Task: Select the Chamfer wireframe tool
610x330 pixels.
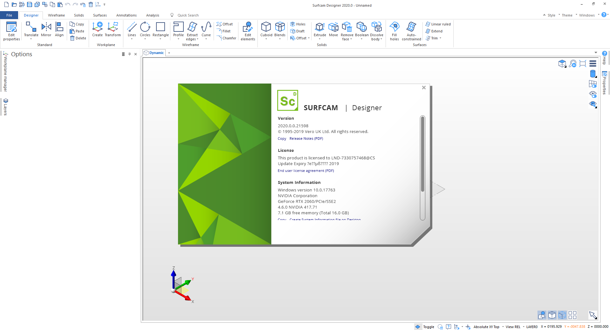Action: coord(227,38)
